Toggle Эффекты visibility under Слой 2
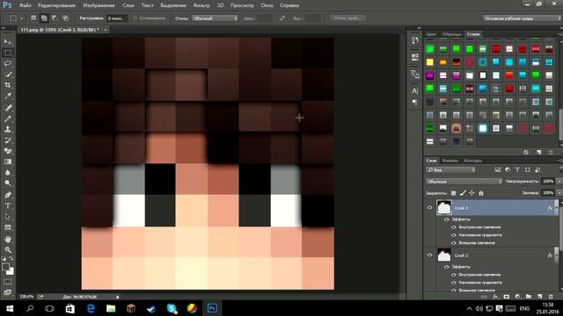The width and height of the screenshot is (563, 316). 446,267
